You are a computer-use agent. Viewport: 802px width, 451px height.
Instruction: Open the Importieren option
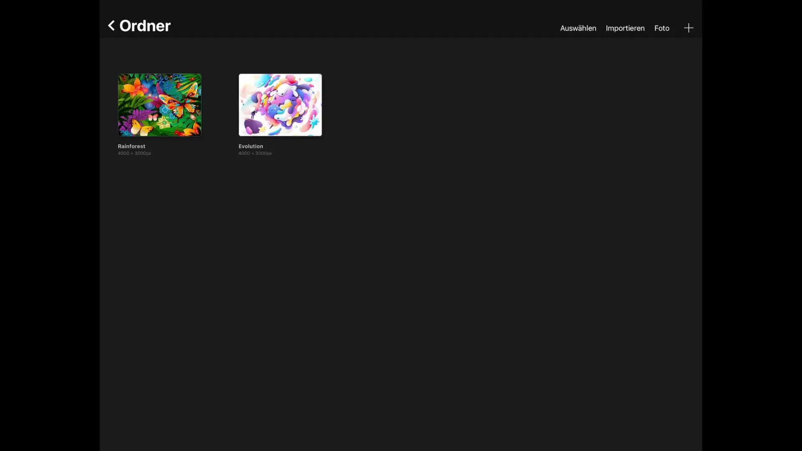[x=625, y=28]
